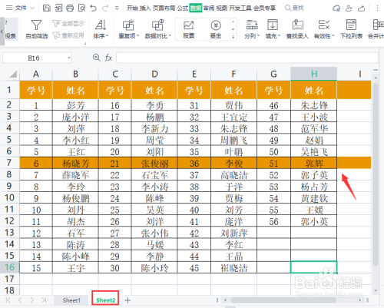The image size is (384, 308).
Task: Open the Name Box dropdown arrow
Action: 68,58
